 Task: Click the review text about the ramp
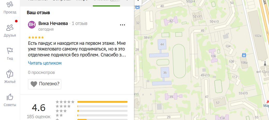pos(77,49)
